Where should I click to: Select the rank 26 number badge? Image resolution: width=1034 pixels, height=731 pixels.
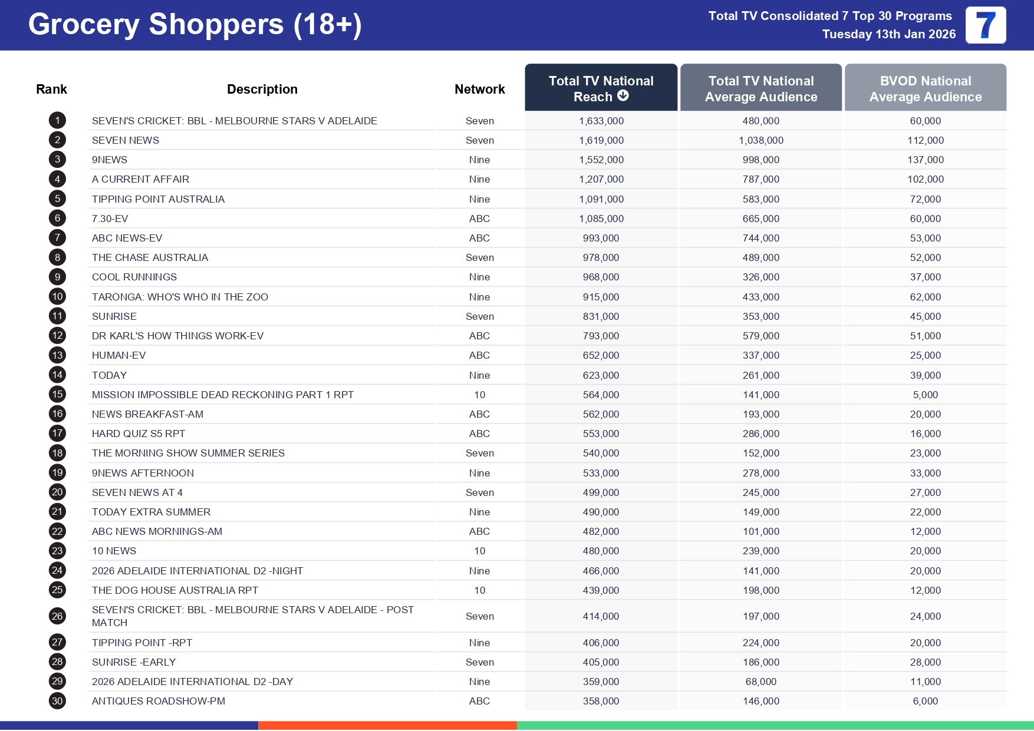pyautogui.click(x=57, y=616)
